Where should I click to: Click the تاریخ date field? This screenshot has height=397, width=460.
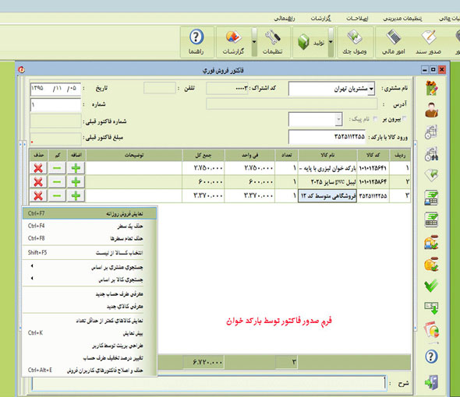click(x=55, y=89)
